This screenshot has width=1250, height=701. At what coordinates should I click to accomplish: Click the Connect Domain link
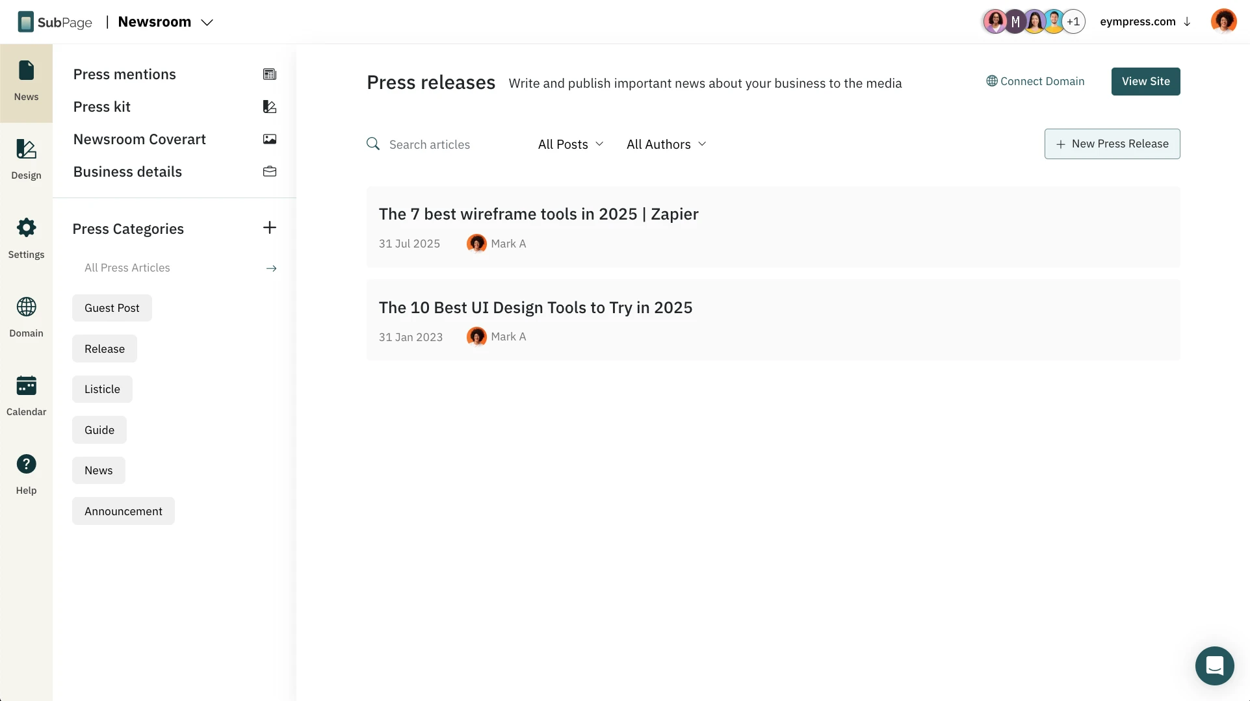(1035, 81)
